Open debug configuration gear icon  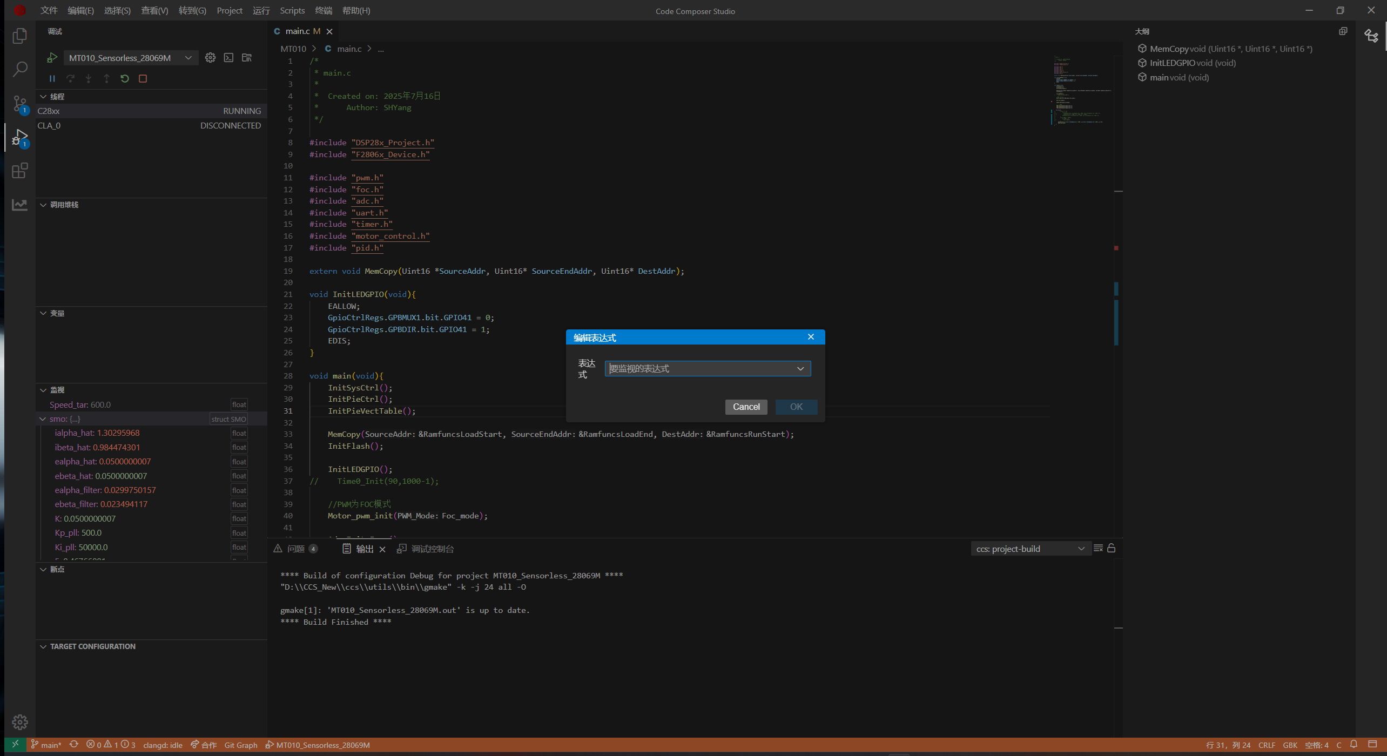[210, 58]
